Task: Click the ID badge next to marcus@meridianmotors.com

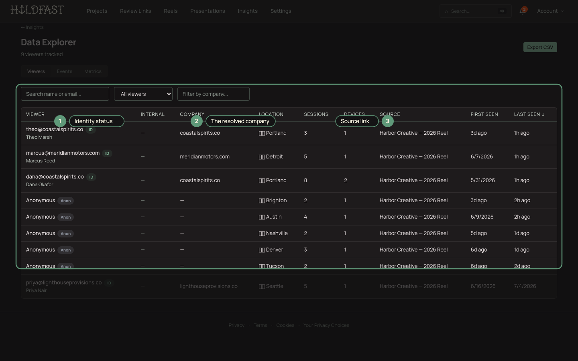Action: pos(107,153)
